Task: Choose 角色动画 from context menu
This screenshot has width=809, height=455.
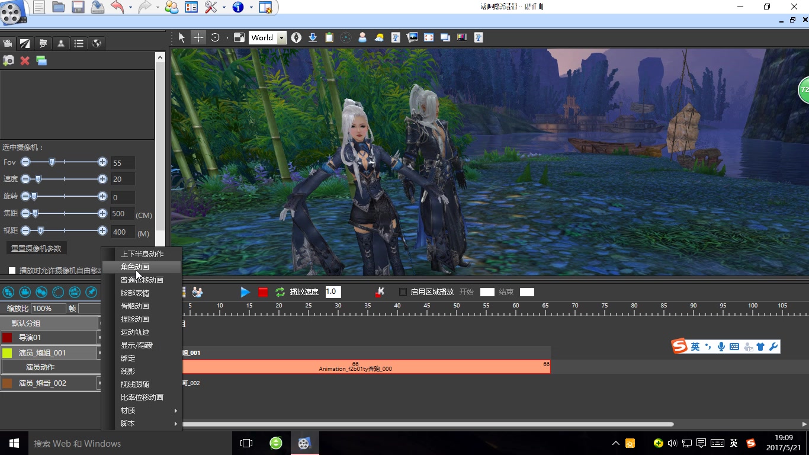Action: point(142,267)
